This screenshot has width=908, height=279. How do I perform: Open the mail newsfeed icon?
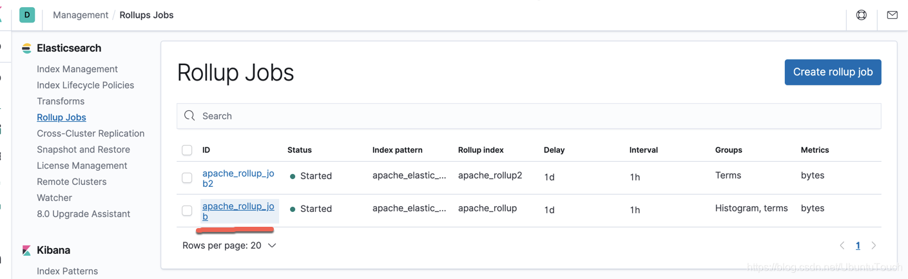[892, 15]
